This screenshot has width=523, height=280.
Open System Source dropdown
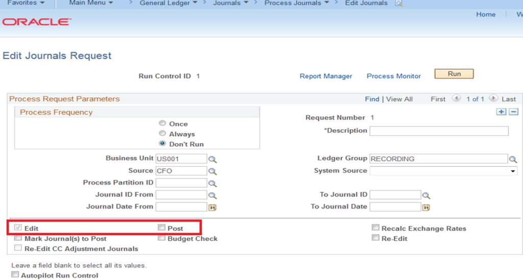point(444,171)
